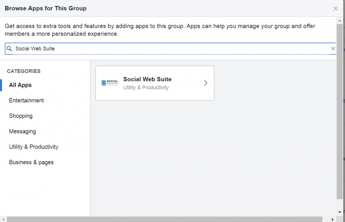Image resolution: width=345 pixels, height=222 pixels.
Task: Open the Messaging category
Action: pos(23,131)
